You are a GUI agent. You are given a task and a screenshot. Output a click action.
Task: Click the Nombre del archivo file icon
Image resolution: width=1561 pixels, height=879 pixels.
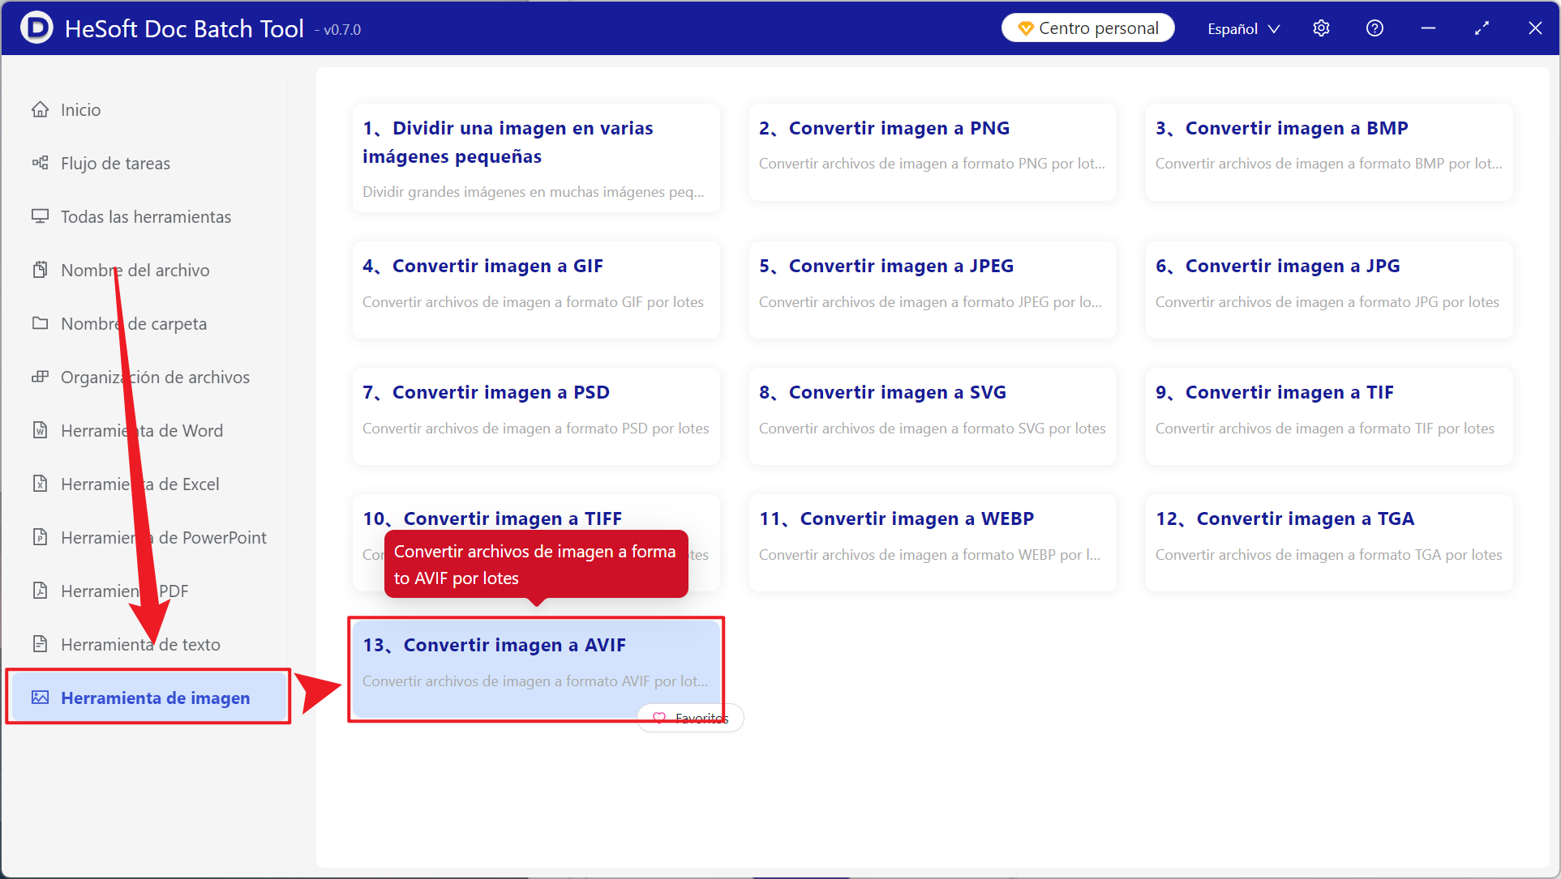pyautogui.click(x=40, y=270)
